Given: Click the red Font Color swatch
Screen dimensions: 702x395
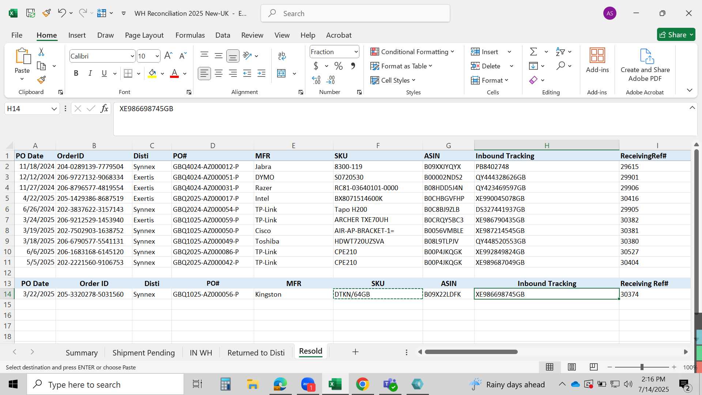Looking at the screenshot, I should (x=174, y=74).
